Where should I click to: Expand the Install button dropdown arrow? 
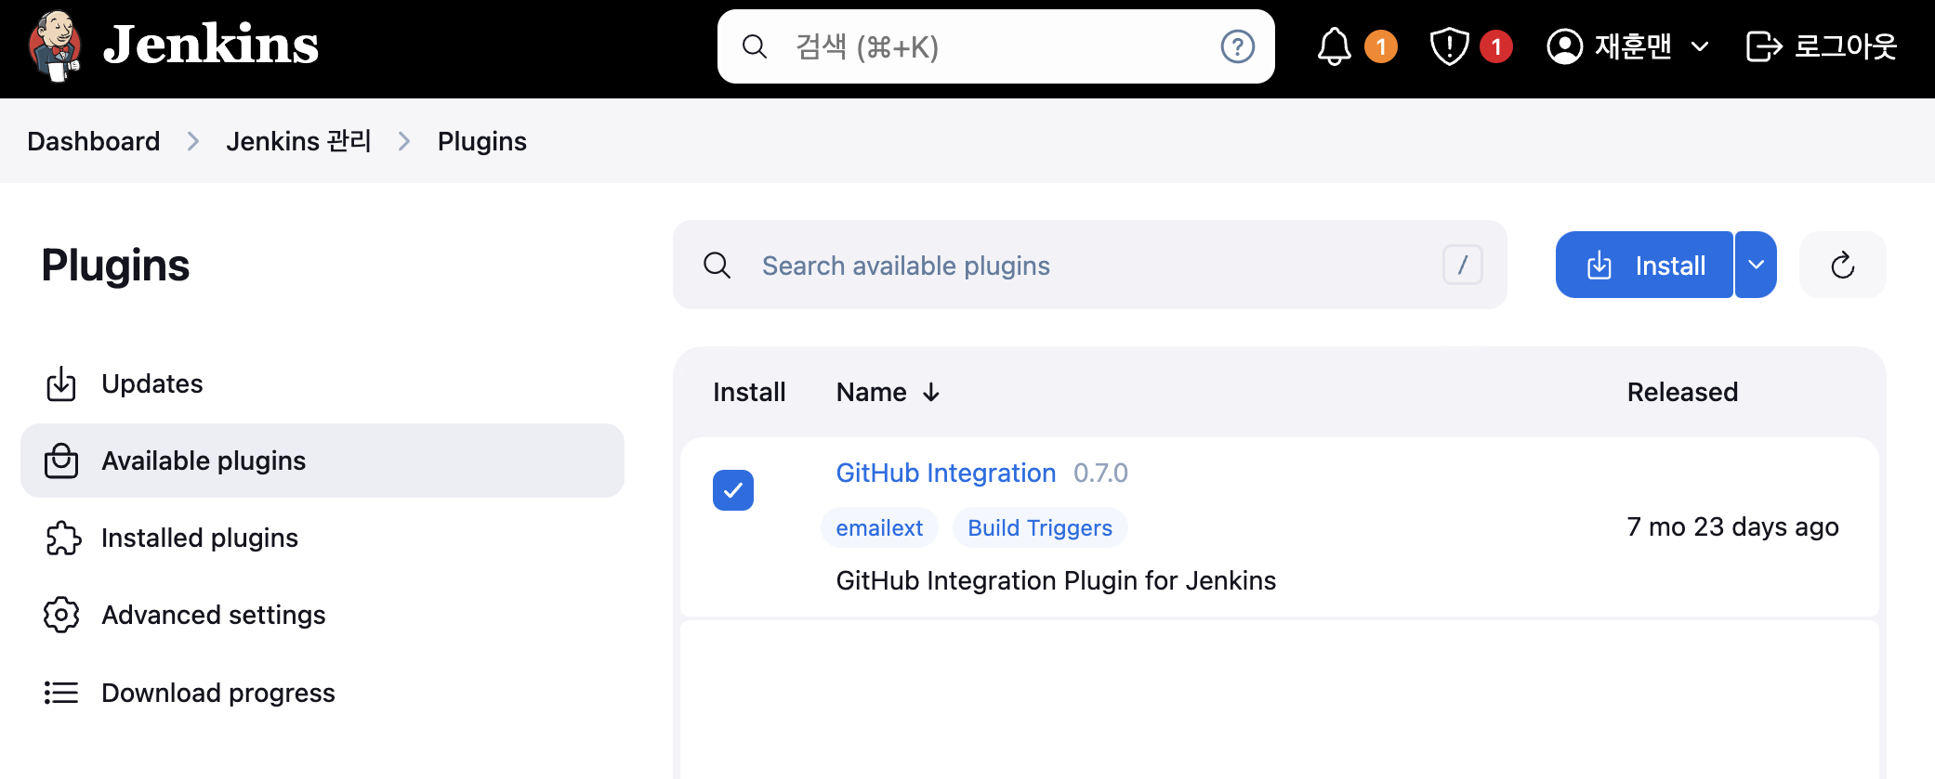(x=1756, y=266)
